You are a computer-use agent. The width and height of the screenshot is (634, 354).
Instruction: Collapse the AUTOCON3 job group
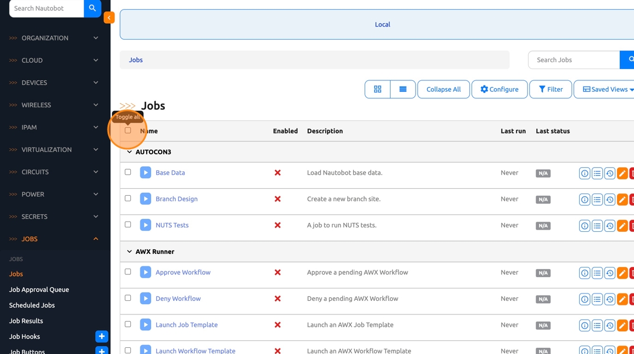(130, 152)
